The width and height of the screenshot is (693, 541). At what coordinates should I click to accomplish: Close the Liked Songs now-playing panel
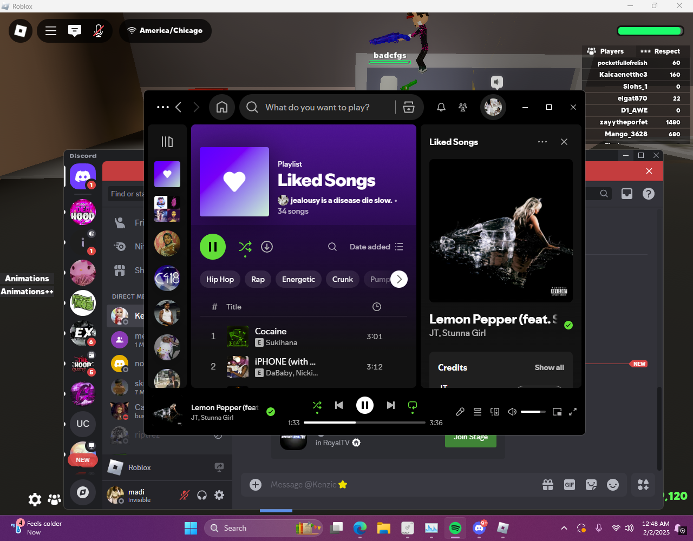(564, 142)
